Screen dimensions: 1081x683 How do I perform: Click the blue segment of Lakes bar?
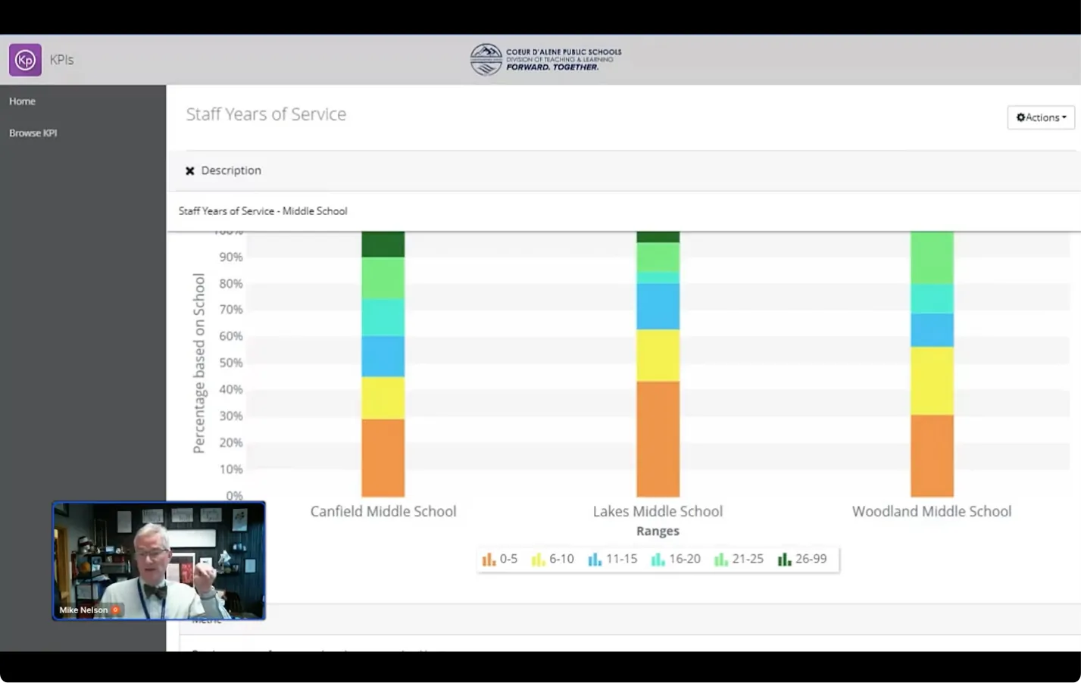[x=658, y=306]
